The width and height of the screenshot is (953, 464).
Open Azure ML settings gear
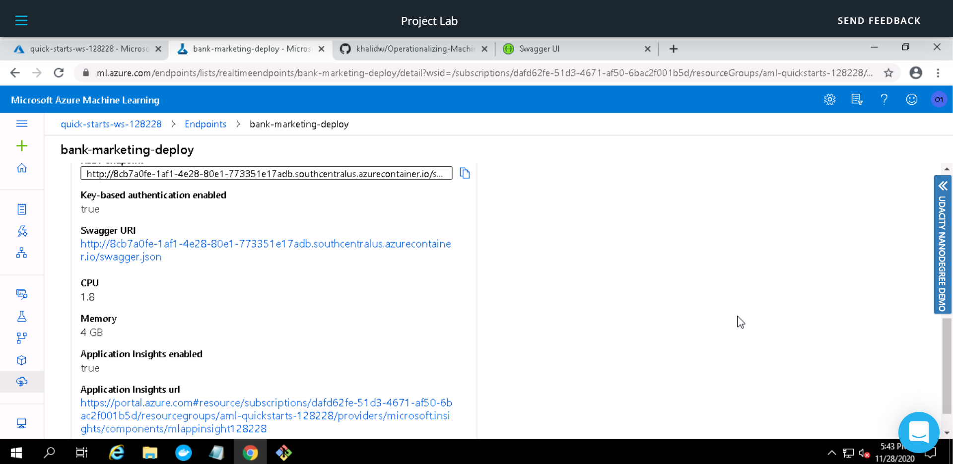[x=829, y=100]
